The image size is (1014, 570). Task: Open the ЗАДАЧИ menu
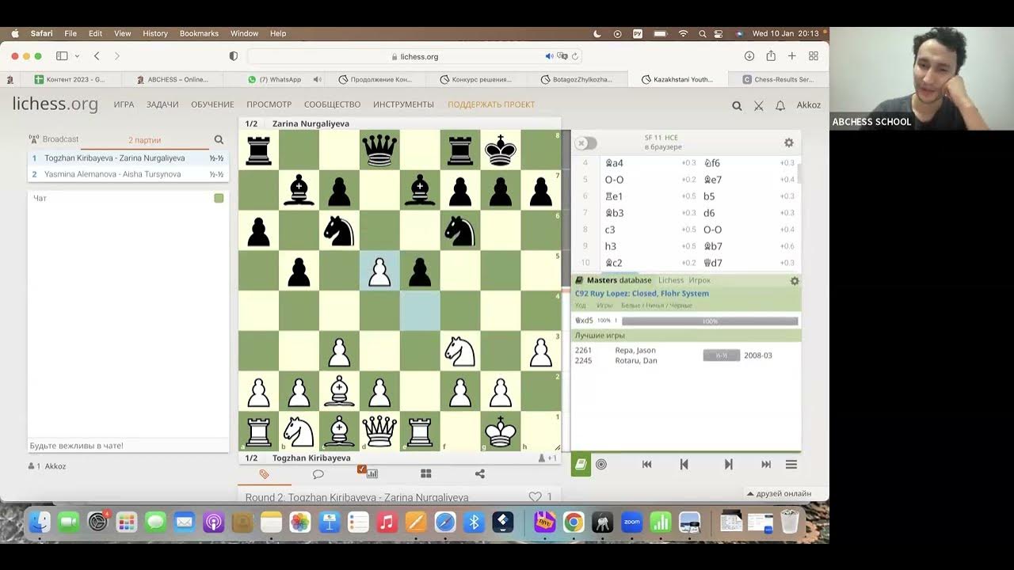[162, 104]
